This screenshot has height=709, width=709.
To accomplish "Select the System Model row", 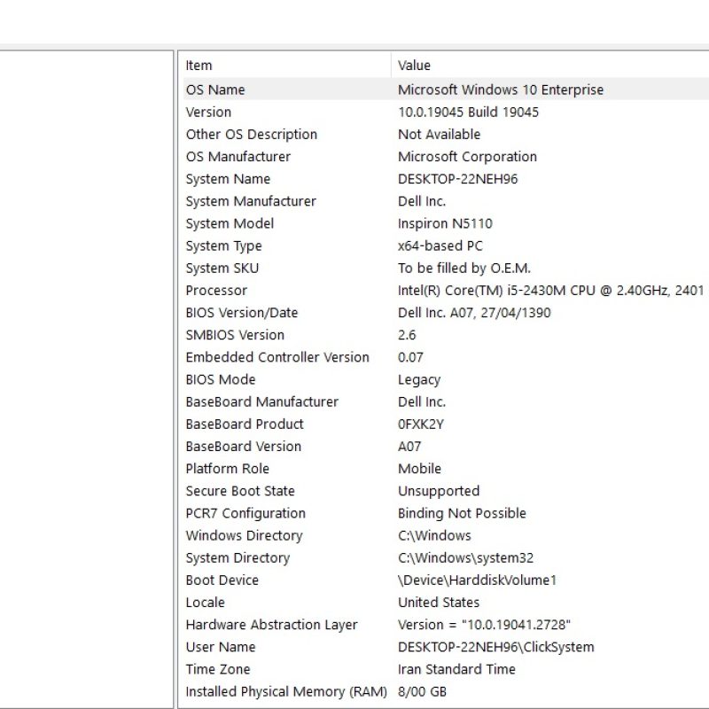I will point(230,223).
